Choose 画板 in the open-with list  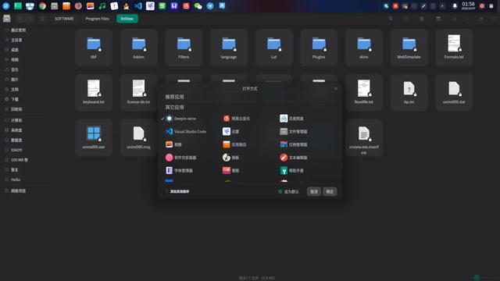pyautogui.click(x=231, y=158)
